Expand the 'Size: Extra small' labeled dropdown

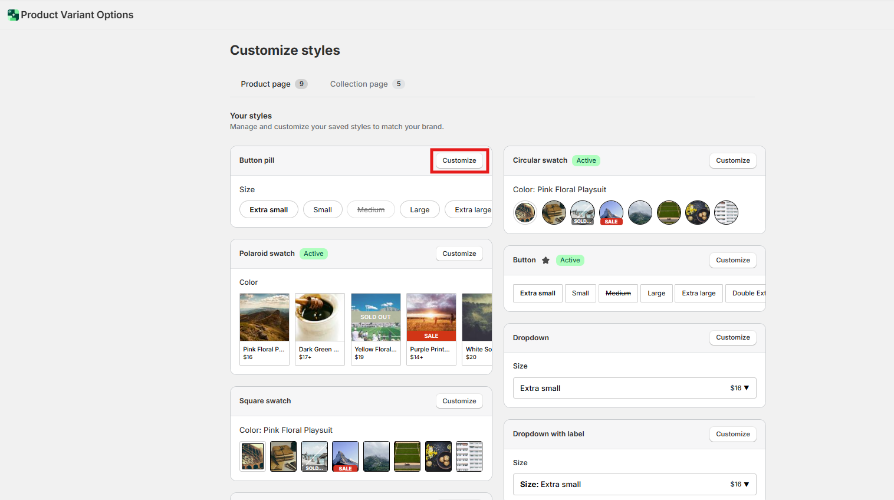634,484
